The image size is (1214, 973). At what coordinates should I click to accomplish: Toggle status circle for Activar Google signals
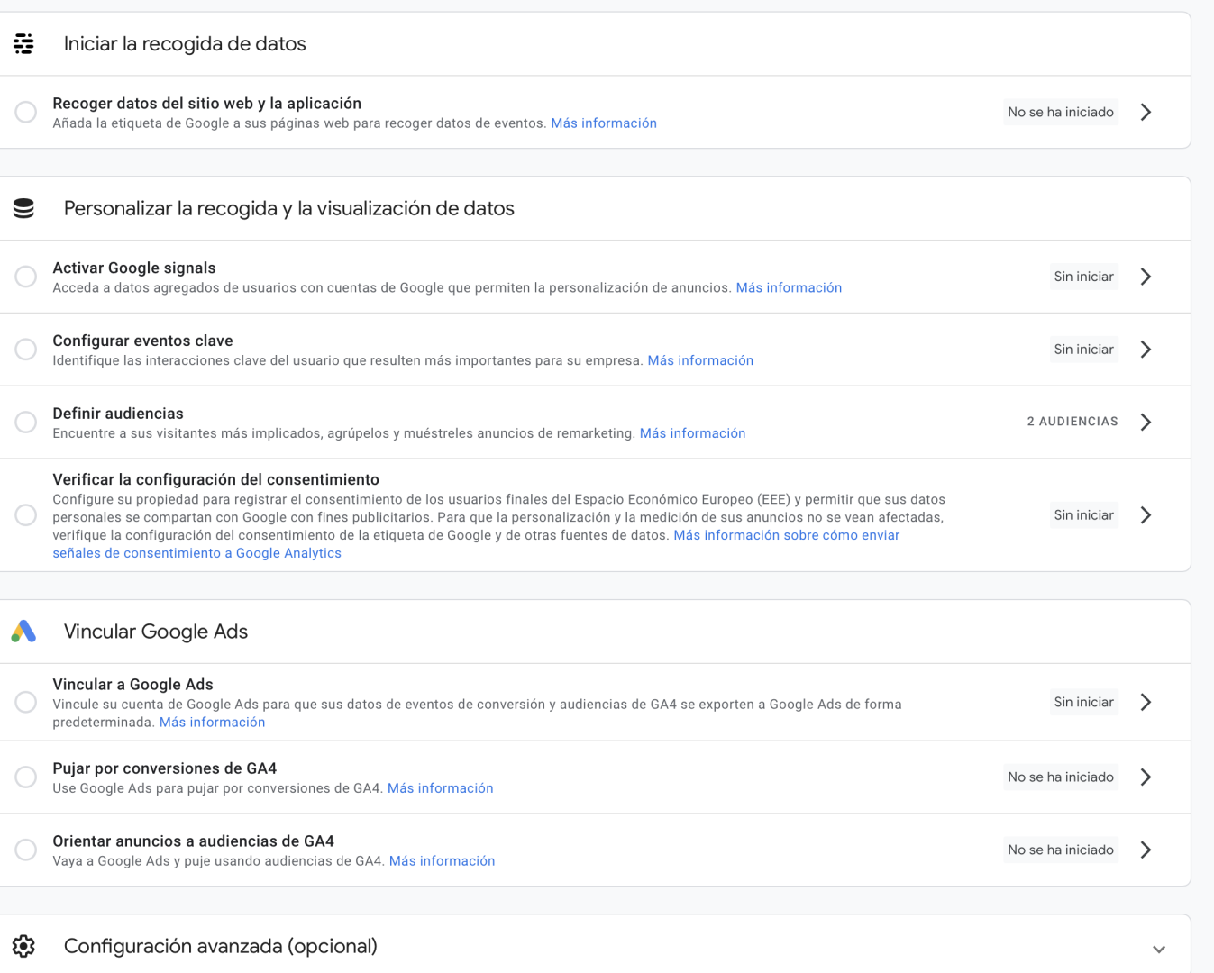[x=26, y=277]
